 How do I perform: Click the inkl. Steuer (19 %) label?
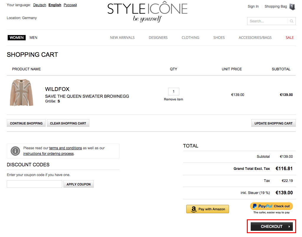pos(255,193)
